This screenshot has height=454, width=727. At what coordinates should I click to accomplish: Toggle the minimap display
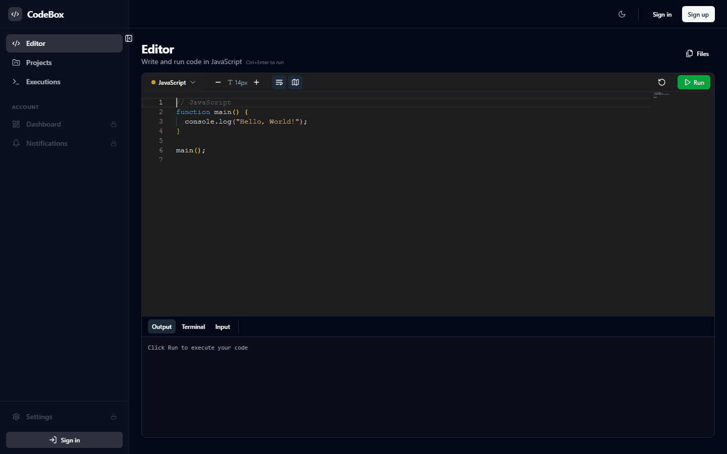295,82
